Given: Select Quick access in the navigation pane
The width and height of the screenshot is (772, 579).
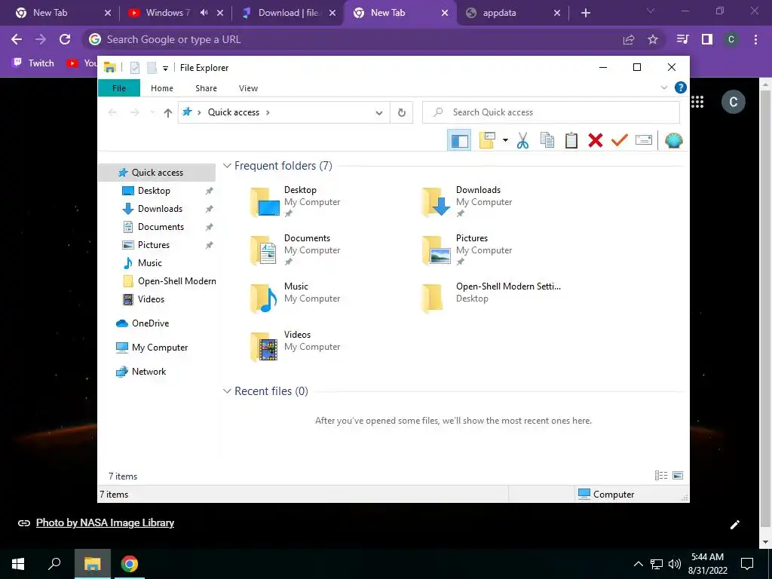Looking at the screenshot, I should 157,173.
